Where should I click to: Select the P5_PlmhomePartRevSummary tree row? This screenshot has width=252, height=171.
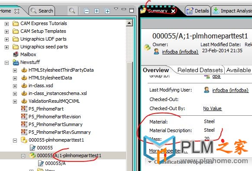pos(60,132)
